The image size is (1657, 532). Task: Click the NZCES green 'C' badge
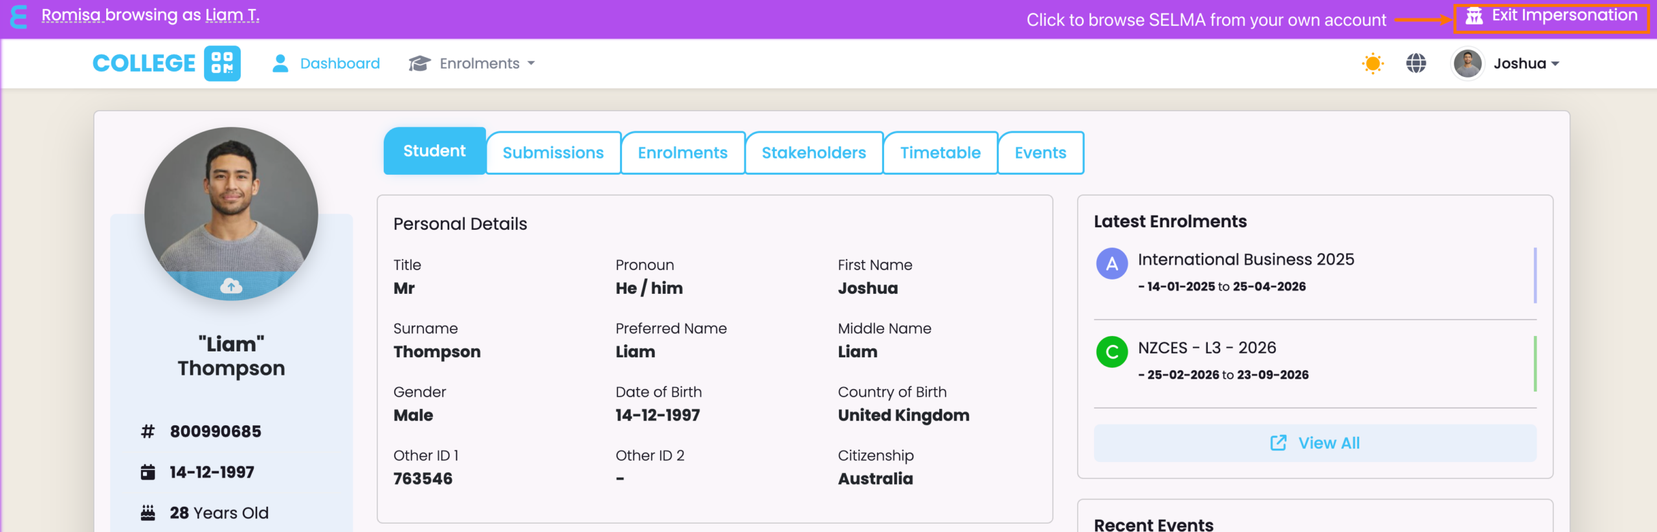[x=1111, y=352]
